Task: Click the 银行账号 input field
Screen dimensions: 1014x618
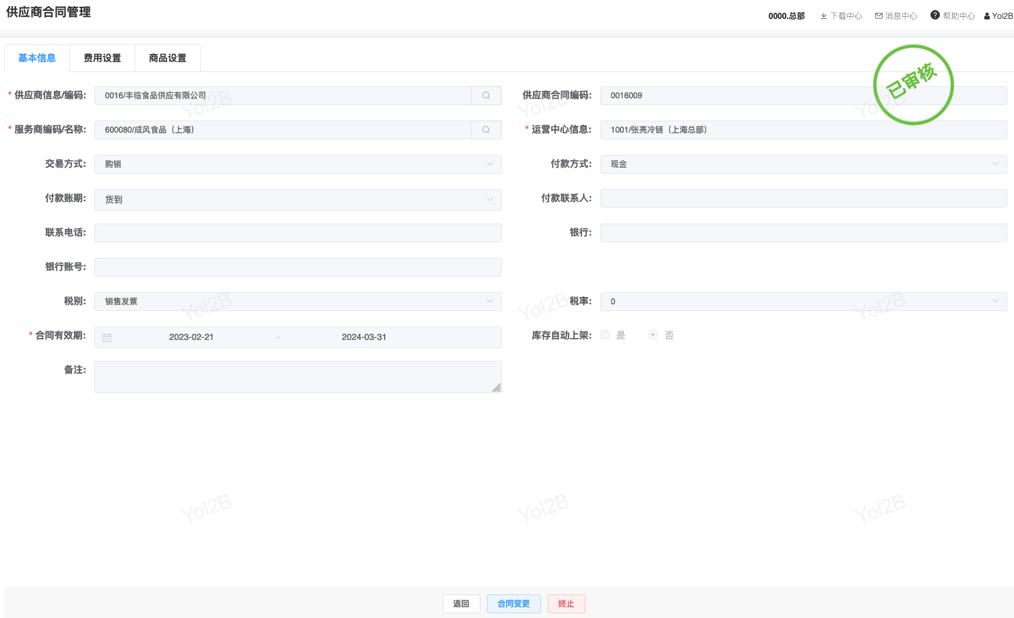Action: coord(298,267)
